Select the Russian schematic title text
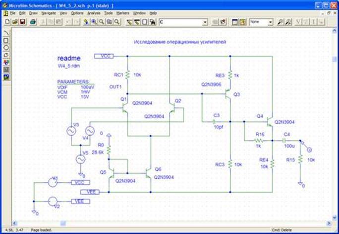The image size is (339, 234). (x=180, y=42)
